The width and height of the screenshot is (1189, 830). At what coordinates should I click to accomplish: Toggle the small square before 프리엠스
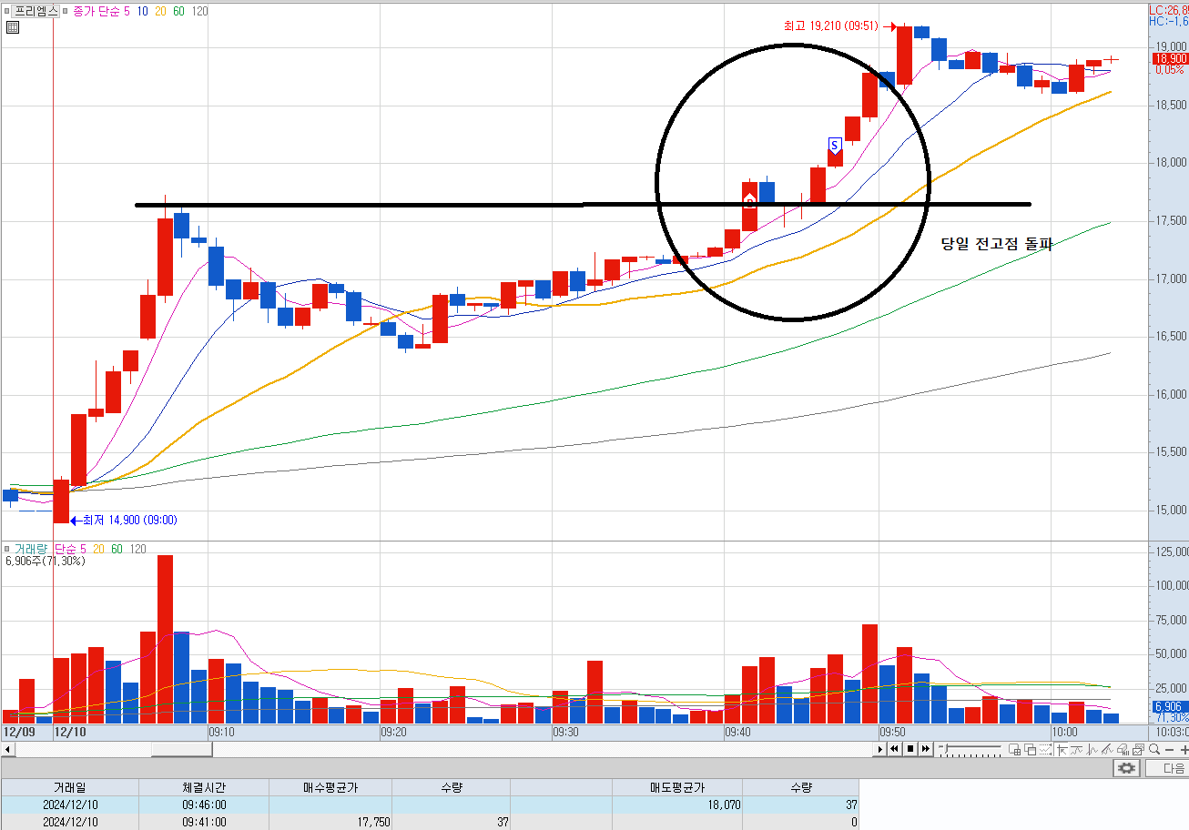(x=7, y=11)
